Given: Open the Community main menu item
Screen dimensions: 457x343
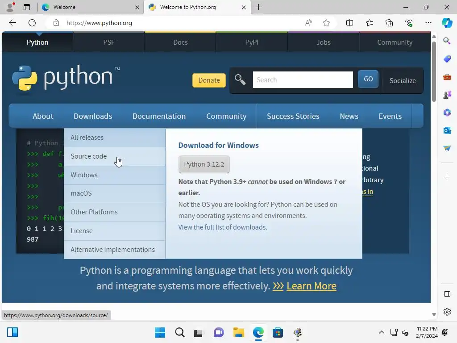Looking at the screenshot, I should coord(226,116).
